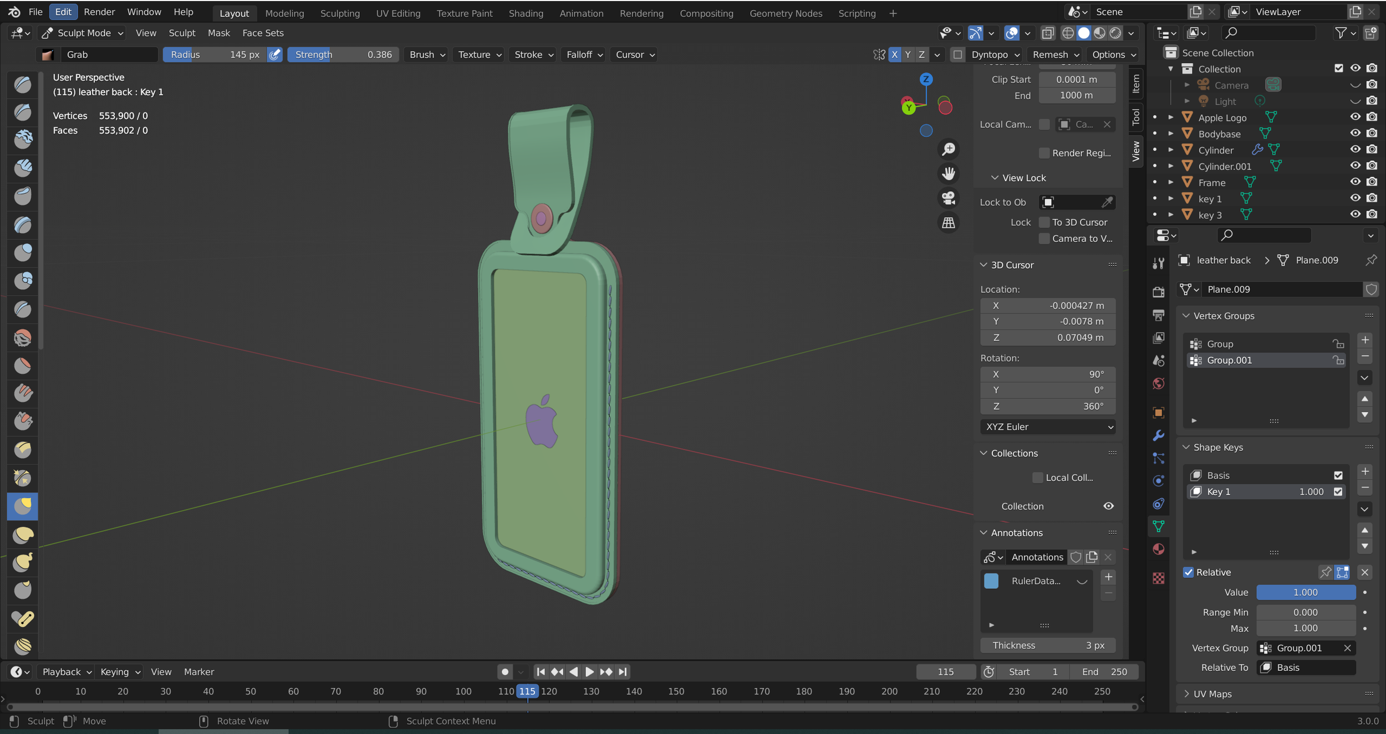The width and height of the screenshot is (1386, 734).
Task: Play the animation forward
Action: [589, 671]
